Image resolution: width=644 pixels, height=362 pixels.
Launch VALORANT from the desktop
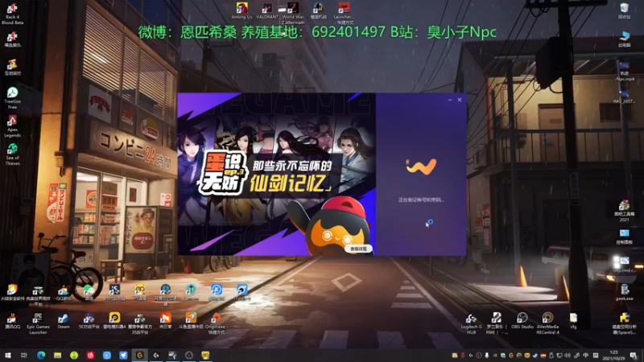267,11
